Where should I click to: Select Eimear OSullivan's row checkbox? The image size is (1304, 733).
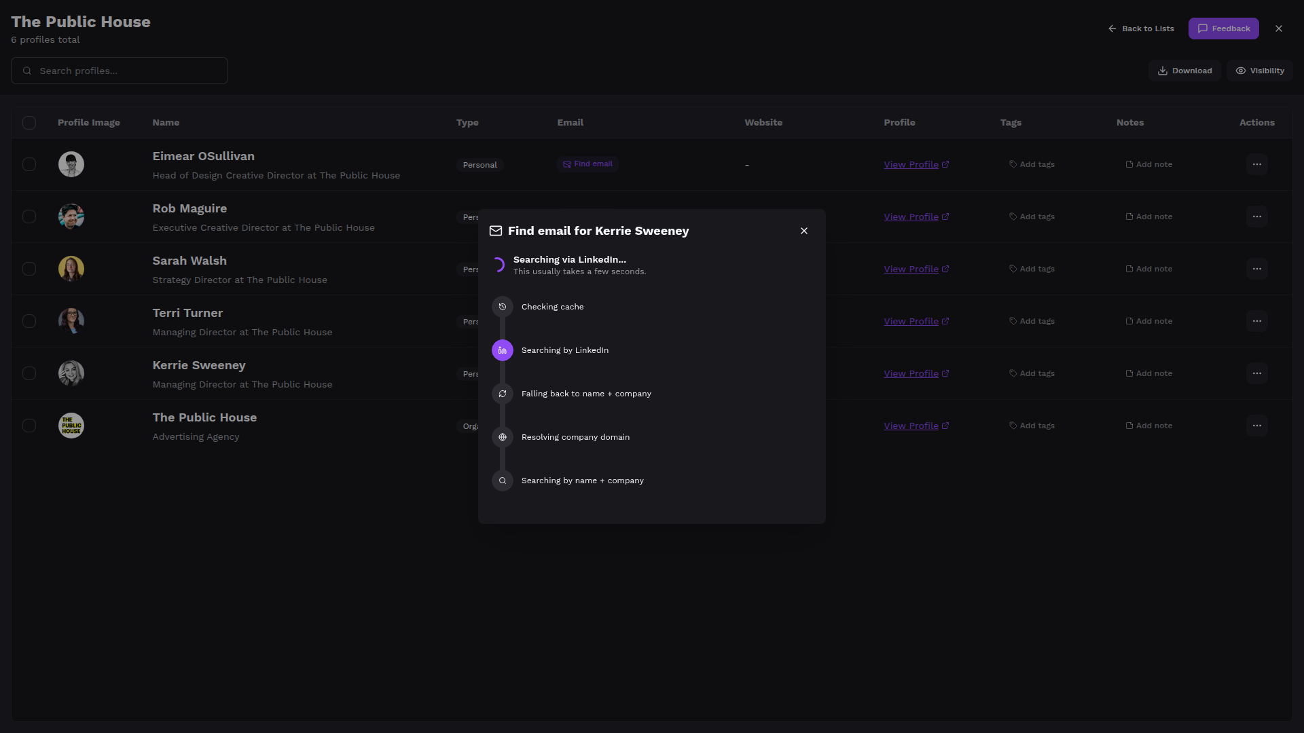coord(29,164)
